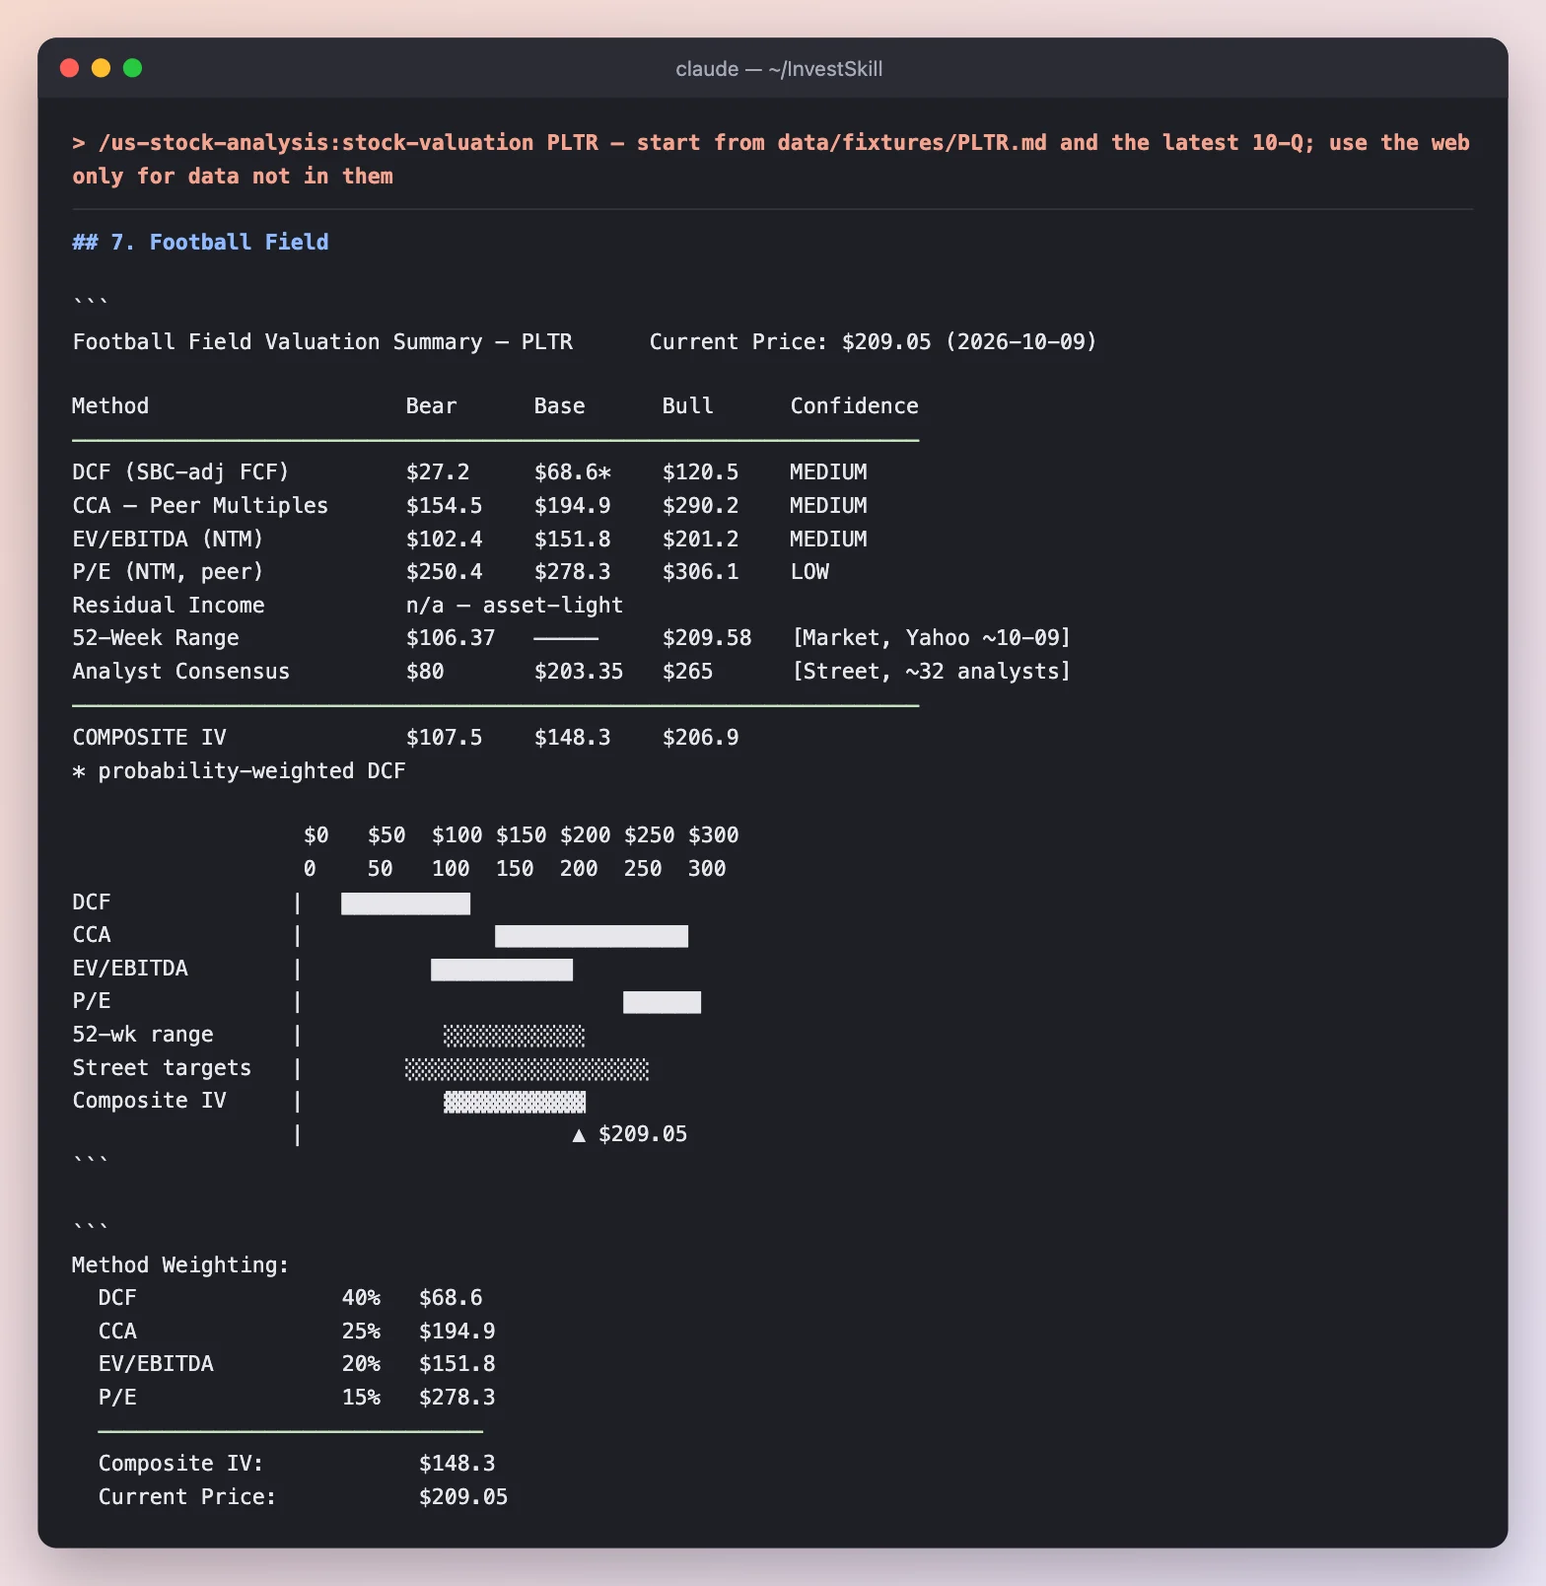Click '[Market, Yahoo ~10-09]' source note
1546x1586 pixels.
coord(932,638)
